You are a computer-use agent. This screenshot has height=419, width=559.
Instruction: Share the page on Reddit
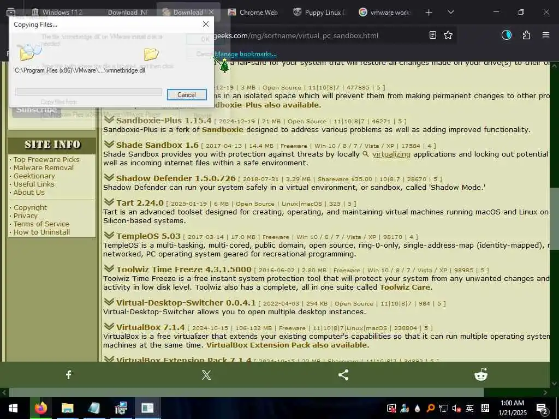[481, 374]
